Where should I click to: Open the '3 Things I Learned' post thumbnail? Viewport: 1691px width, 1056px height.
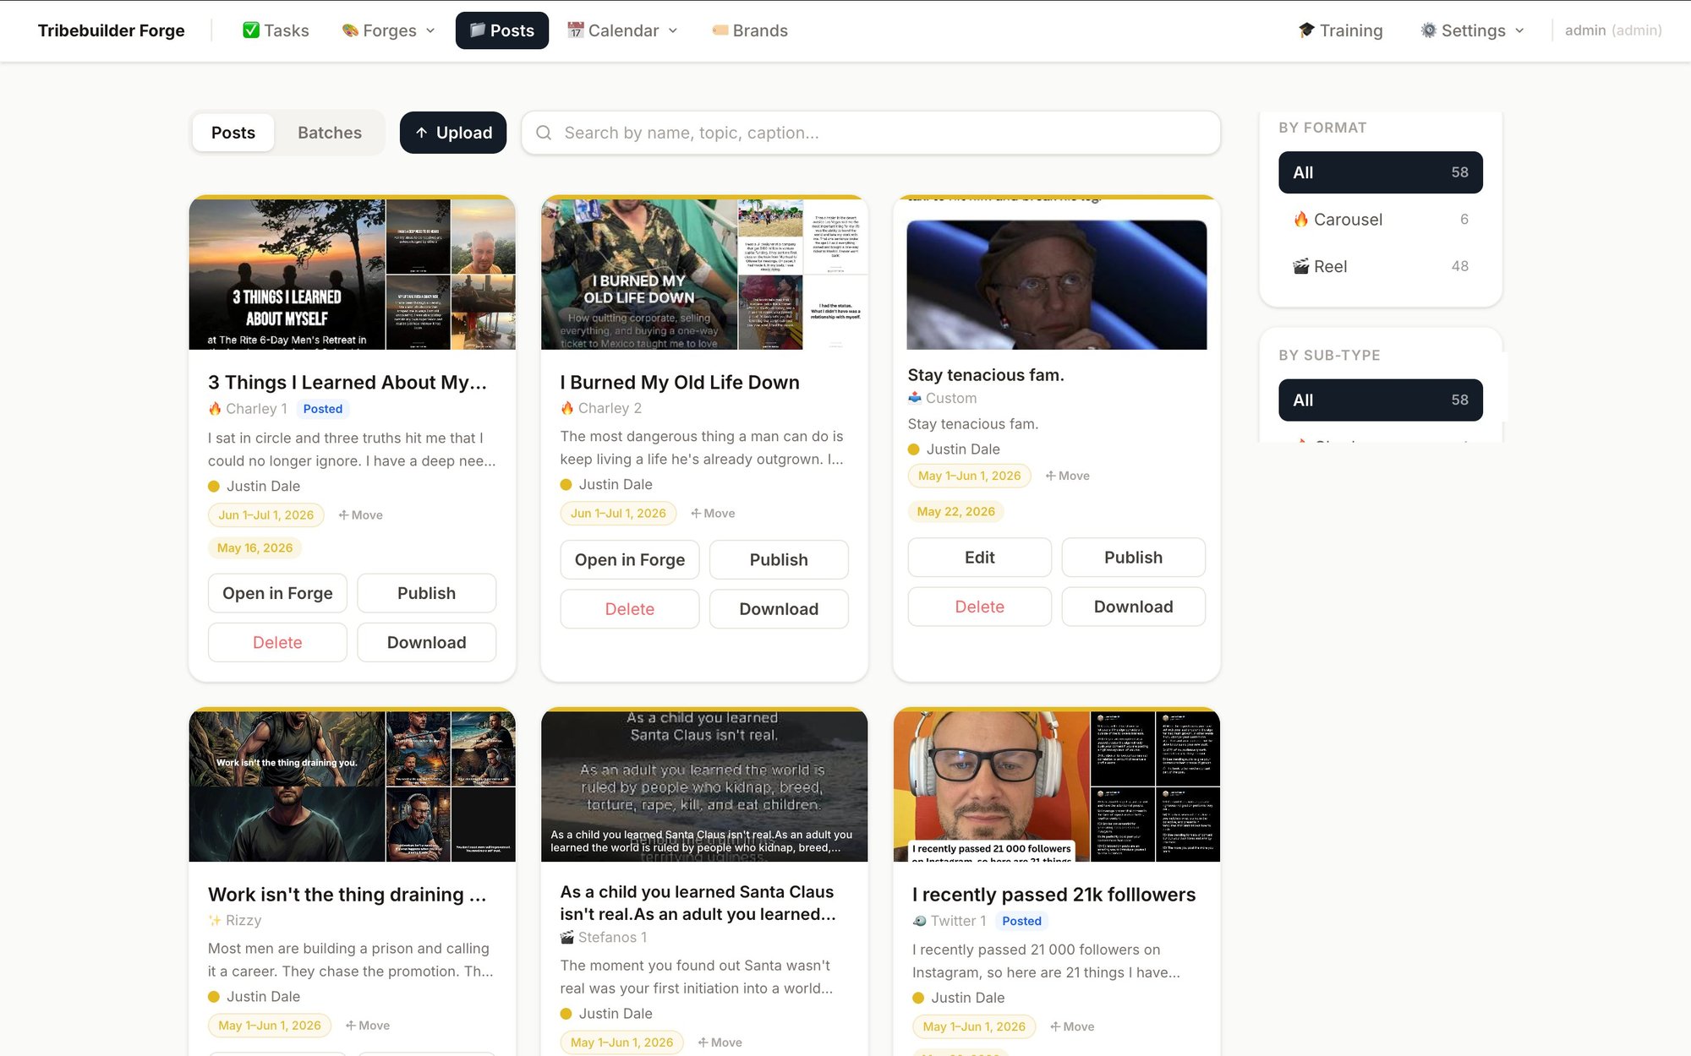(x=352, y=275)
